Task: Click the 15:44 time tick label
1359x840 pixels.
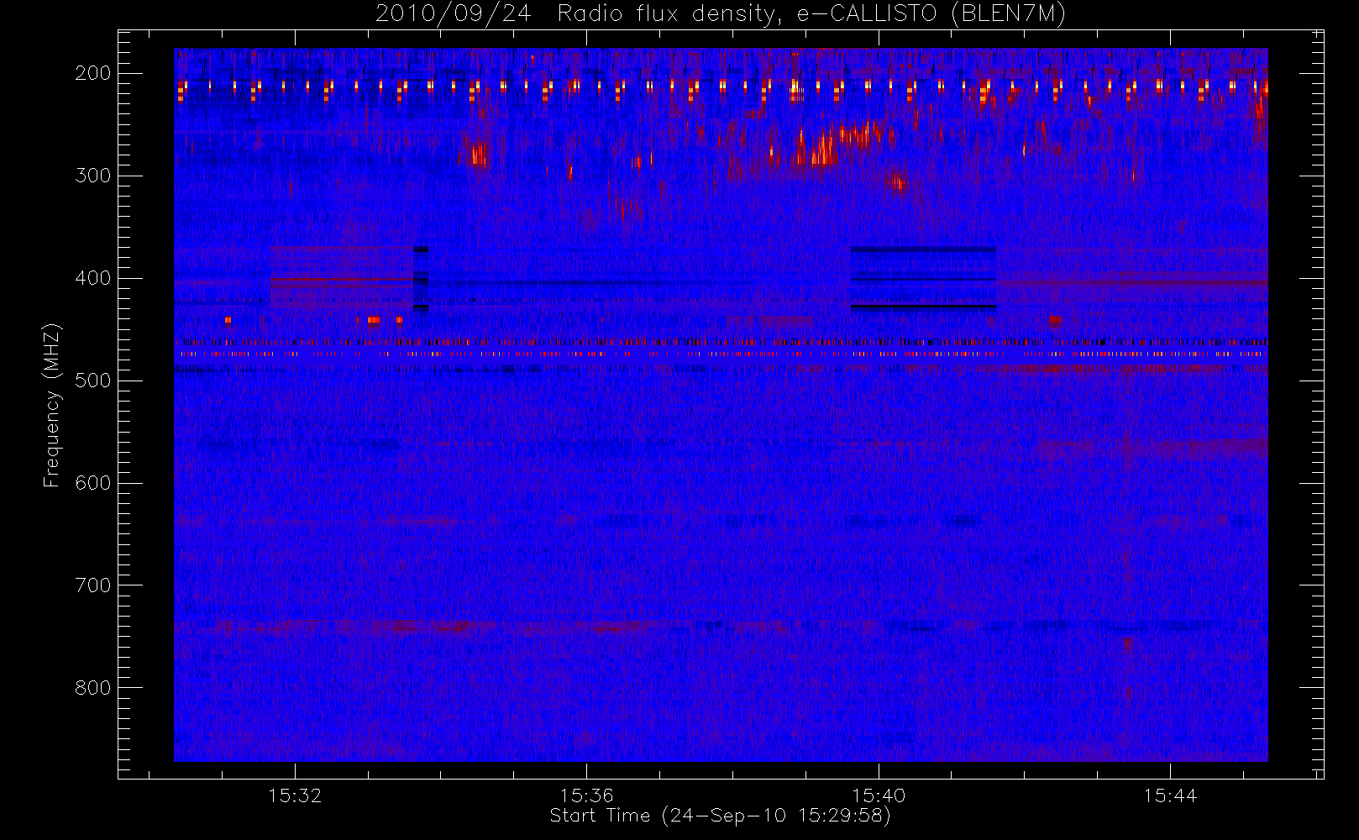Action: click(x=1170, y=795)
